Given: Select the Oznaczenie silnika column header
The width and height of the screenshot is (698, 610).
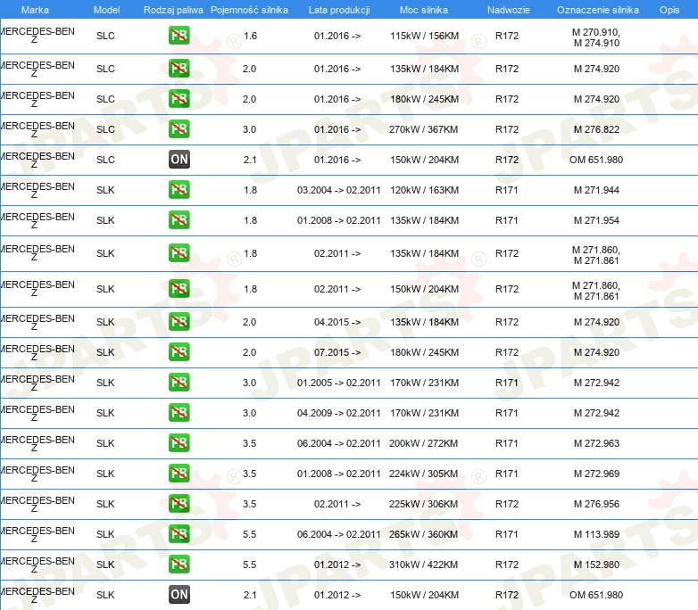Looking at the screenshot, I should 597,9.
